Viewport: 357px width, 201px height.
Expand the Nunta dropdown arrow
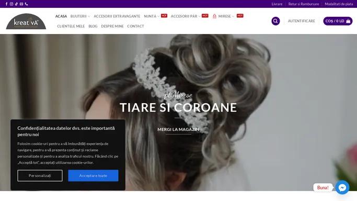158,16
